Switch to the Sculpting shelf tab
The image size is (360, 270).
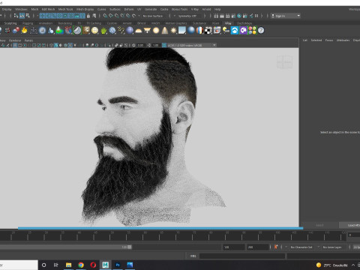(10, 23)
